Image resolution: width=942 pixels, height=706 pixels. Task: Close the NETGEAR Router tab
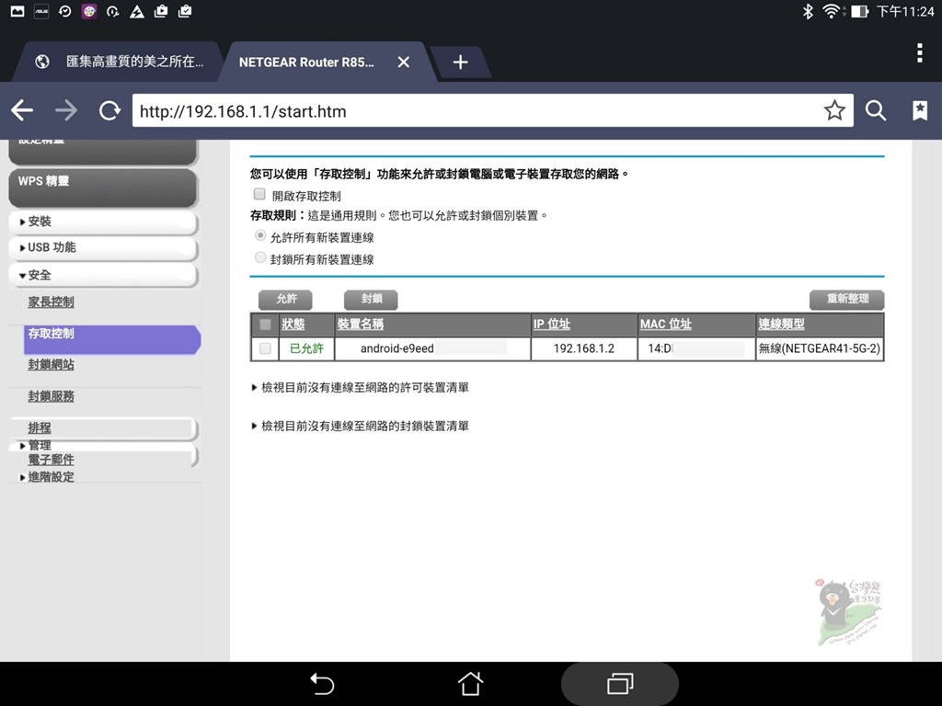coord(404,62)
